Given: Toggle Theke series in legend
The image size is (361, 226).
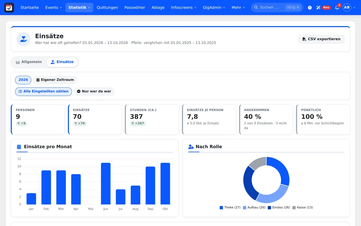Looking at the screenshot, I should [x=230, y=208].
